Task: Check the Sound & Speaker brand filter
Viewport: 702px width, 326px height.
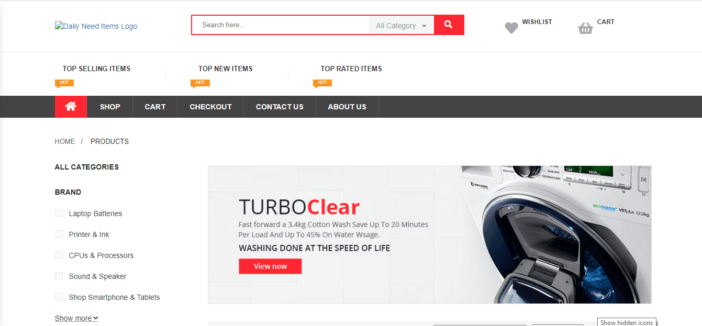Action: click(x=59, y=276)
